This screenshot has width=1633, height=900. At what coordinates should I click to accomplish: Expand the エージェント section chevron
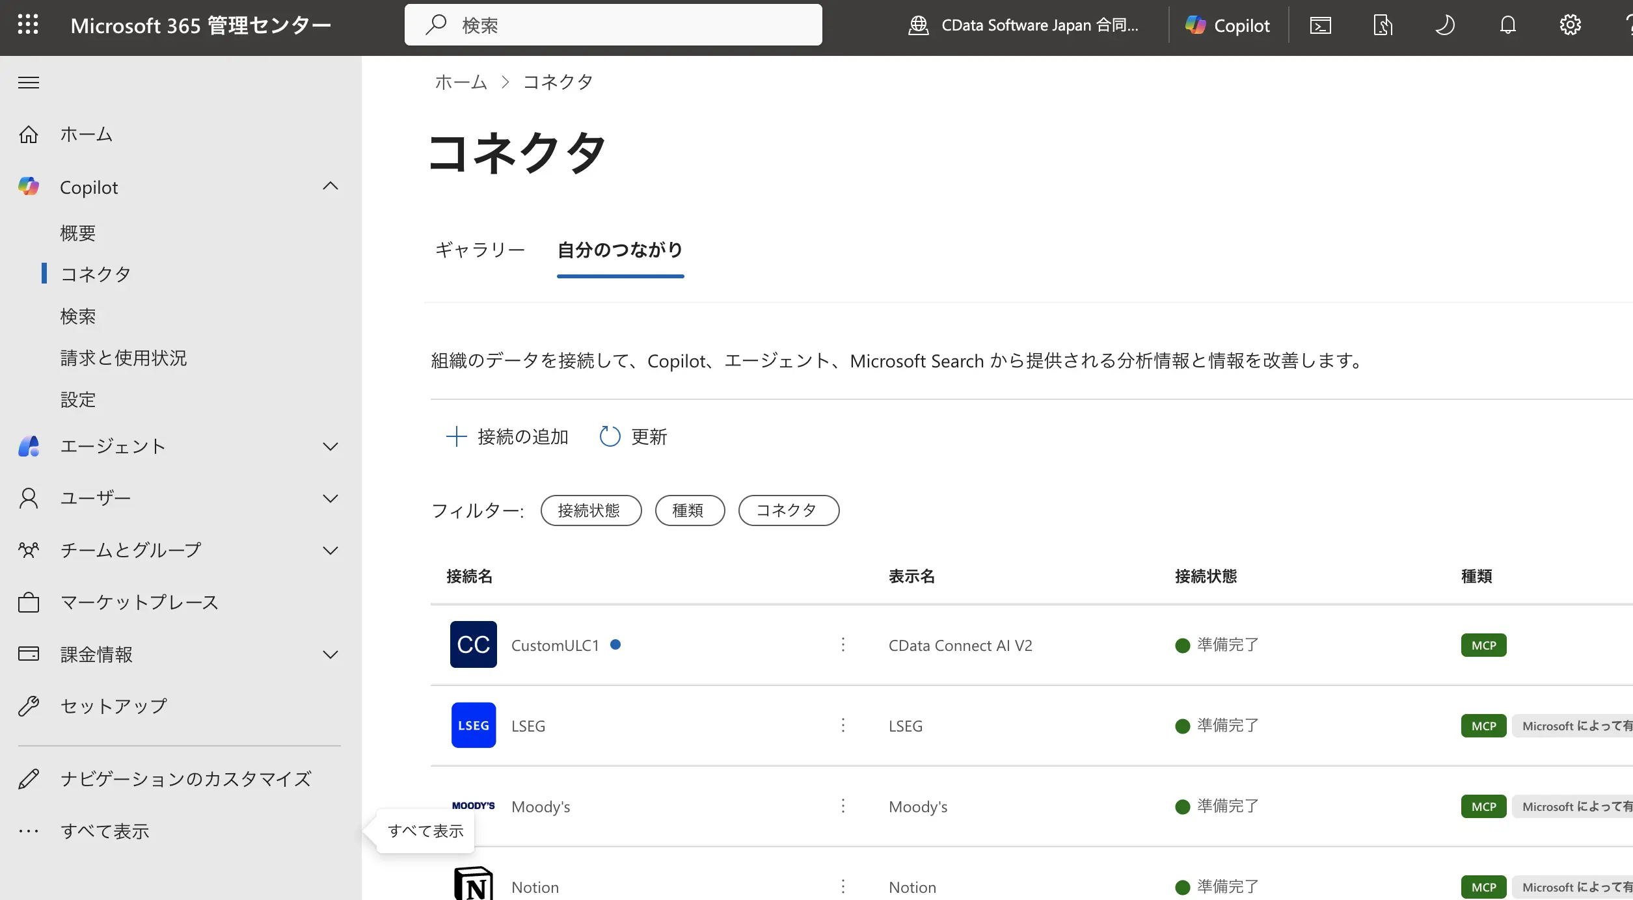[331, 446]
